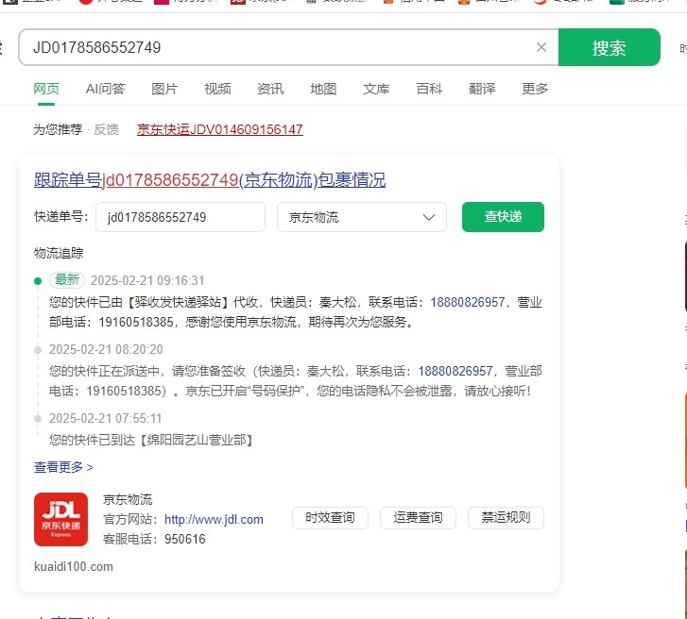
Task: Open the 视频 tab
Action: (217, 89)
